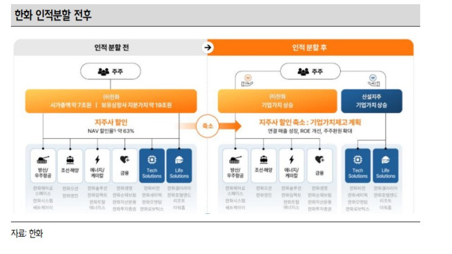452x254 pixels.
Task: Click the 주주 people icon under 인적 분할 전
Action: coord(104,72)
